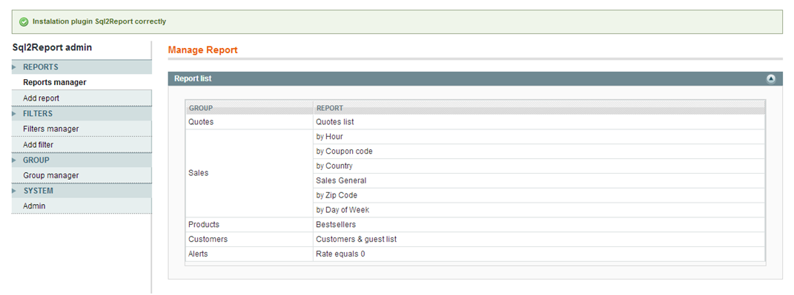Open the Quotes list report
This screenshot has width=794, height=295.
pos(334,122)
